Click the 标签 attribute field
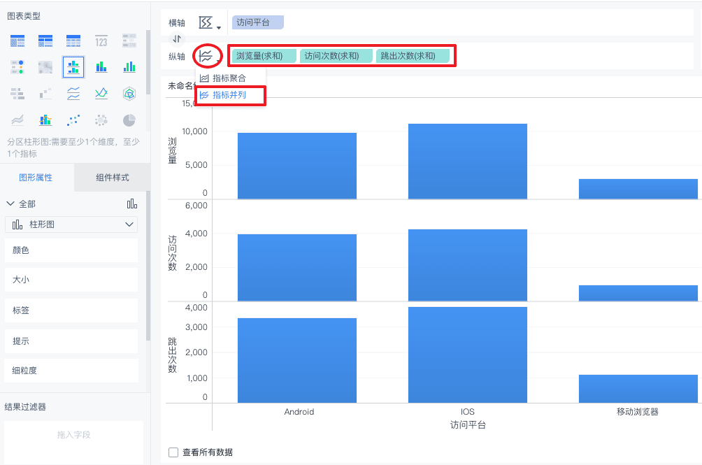The width and height of the screenshot is (702, 465). tap(71, 310)
